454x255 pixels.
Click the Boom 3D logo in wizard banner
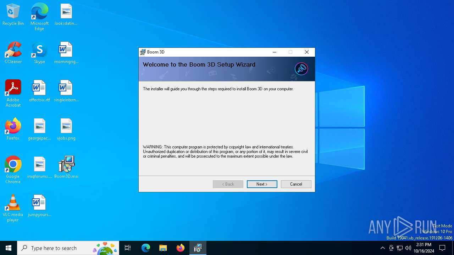point(301,69)
